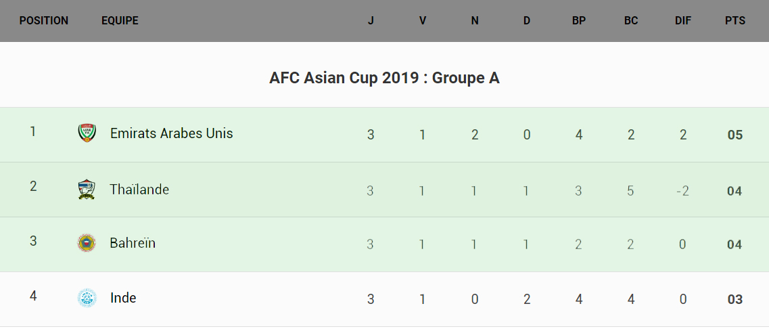
Task: Click the DIF column header
Action: coord(683,21)
